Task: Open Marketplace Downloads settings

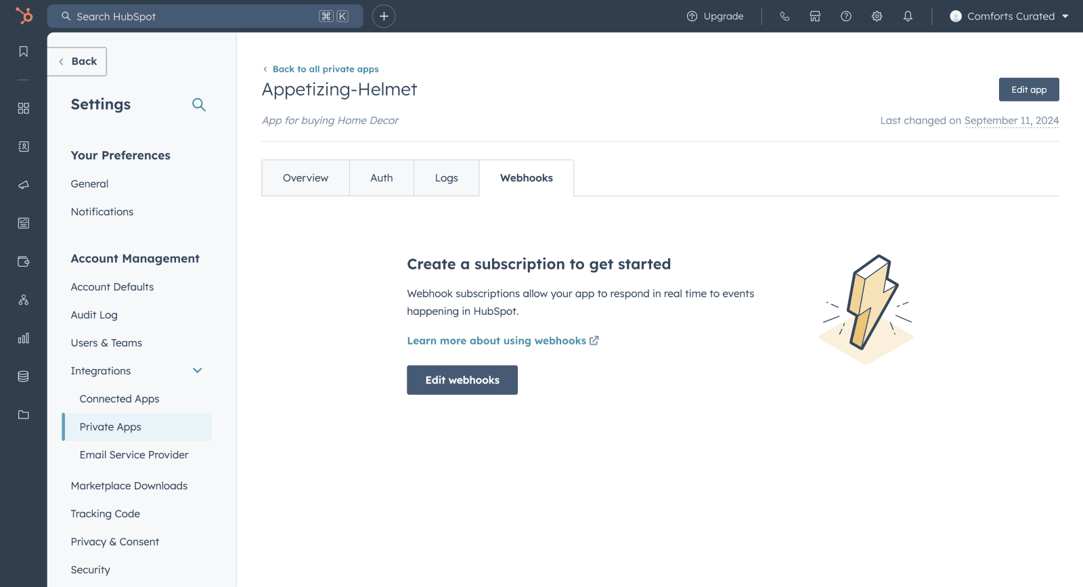Action: point(129,486)
